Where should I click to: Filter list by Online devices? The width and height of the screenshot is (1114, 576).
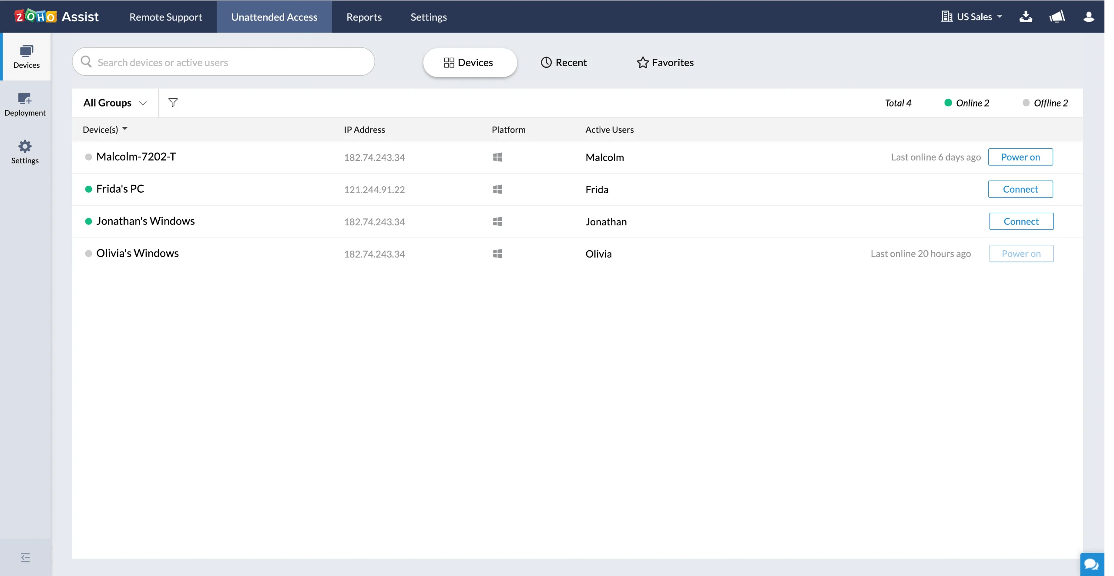pyautogui.click(x=967, y=103)
